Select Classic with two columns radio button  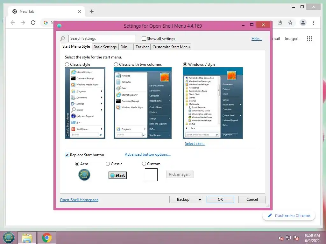click(x=116, y=64)
